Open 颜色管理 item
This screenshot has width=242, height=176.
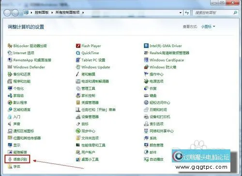point(153,145)
